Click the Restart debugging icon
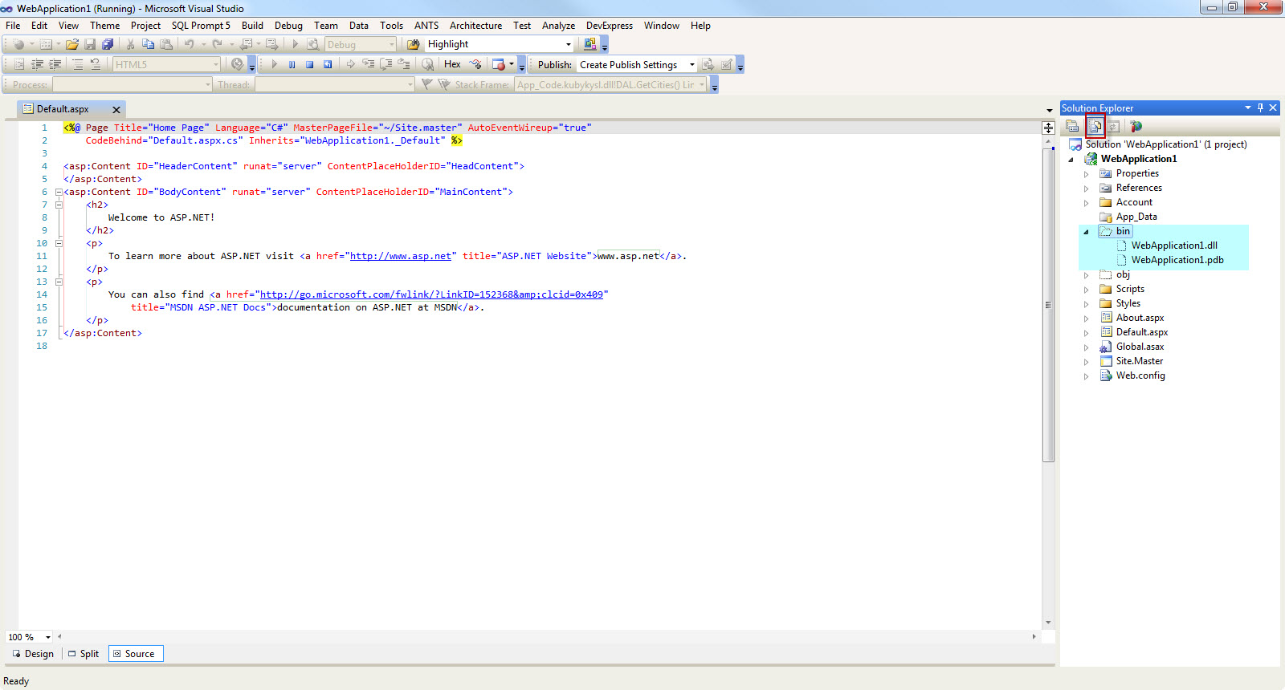This screenshot has height=690, width=1285. click(x=328, y=64)
